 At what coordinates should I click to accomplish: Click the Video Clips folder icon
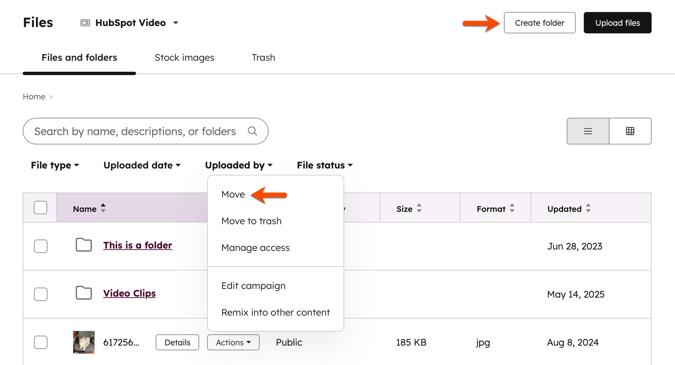tap(84, 293)
